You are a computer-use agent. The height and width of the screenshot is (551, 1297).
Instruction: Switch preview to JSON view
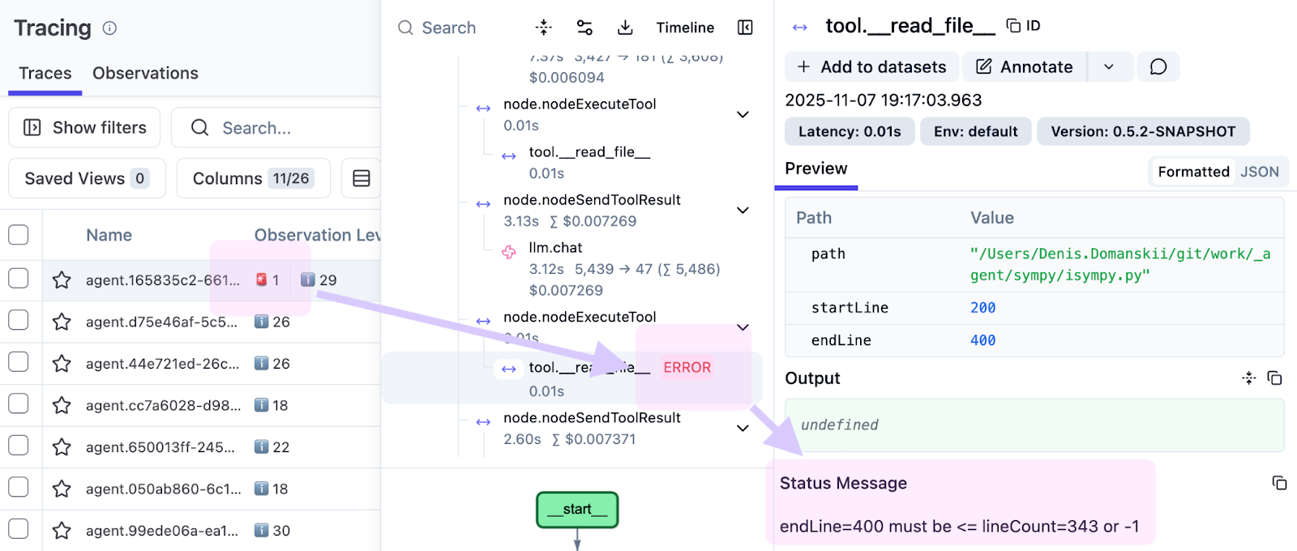pyautogui.click(x=1259, y=172)
